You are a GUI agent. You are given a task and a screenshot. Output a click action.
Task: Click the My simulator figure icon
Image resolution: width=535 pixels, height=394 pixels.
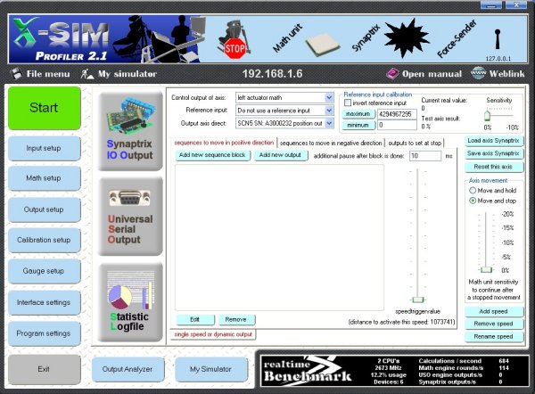click(x=87, y=74)
